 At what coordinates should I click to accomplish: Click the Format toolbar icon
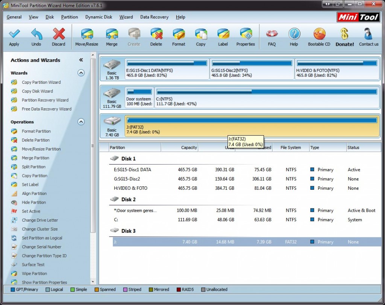click(x=179, y=34)
